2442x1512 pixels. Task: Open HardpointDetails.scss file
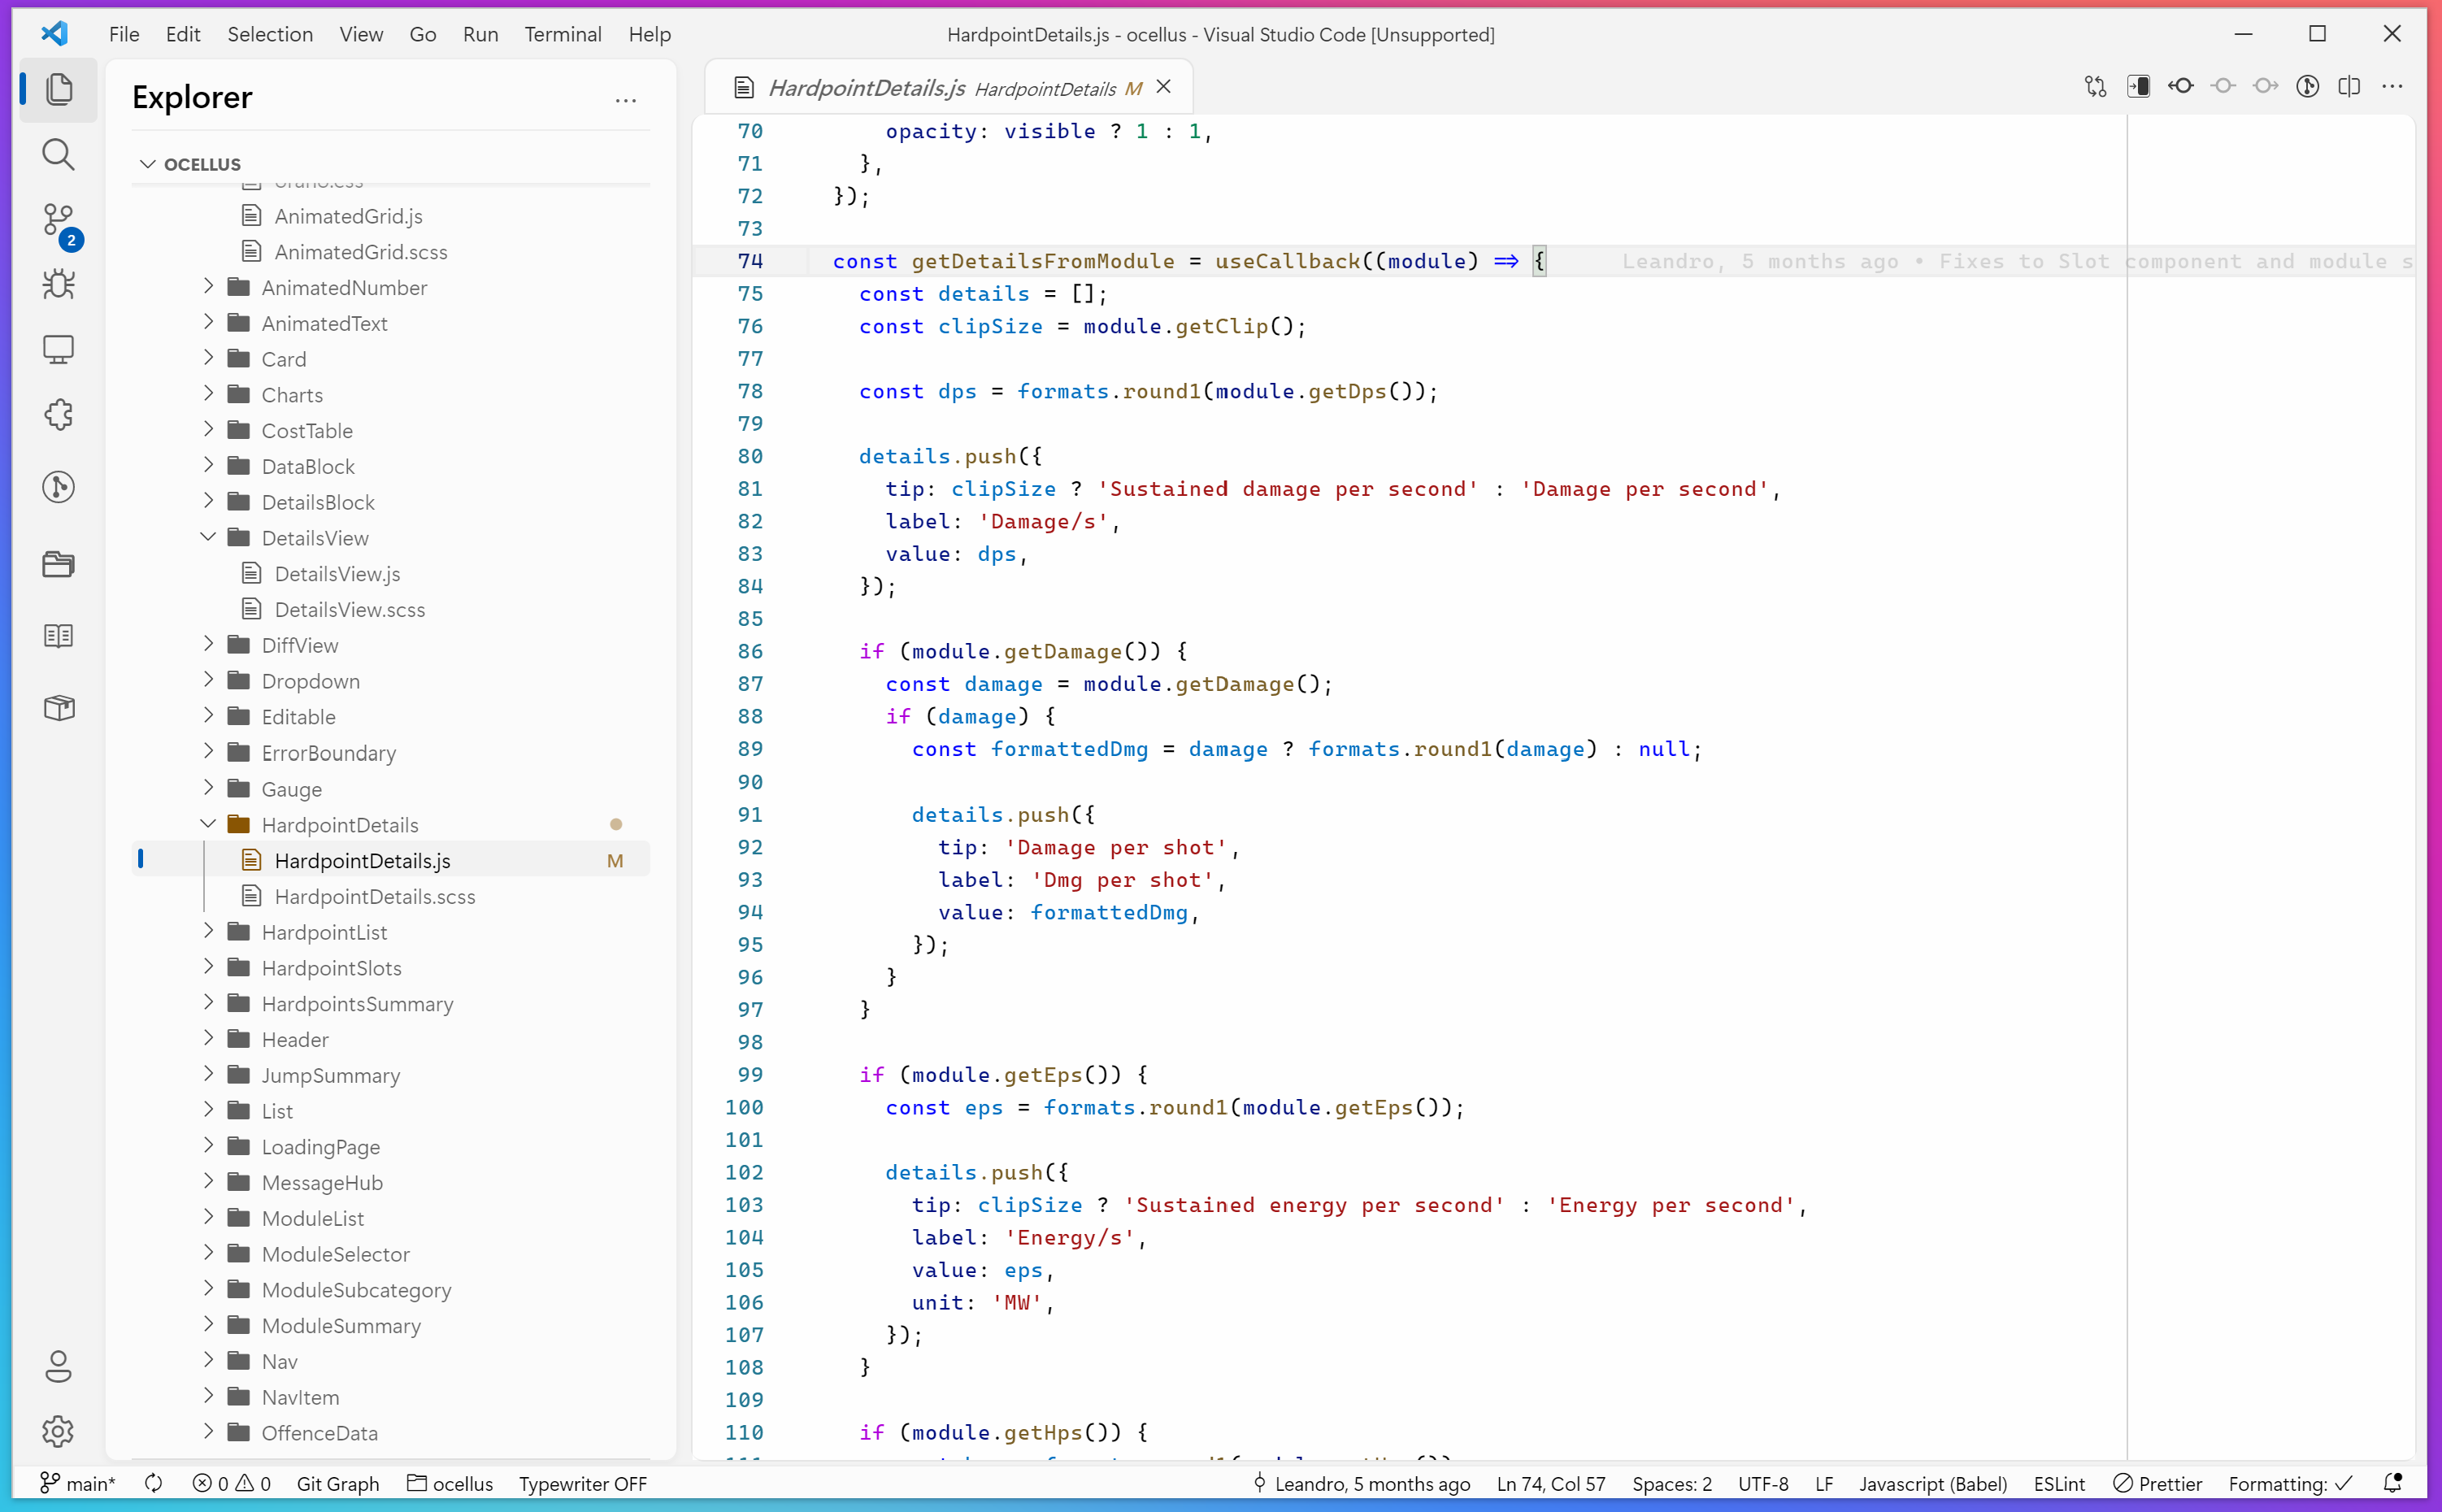click(x=375, y=895)
